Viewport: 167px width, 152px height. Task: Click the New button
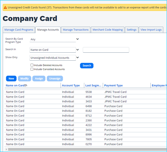11,79
